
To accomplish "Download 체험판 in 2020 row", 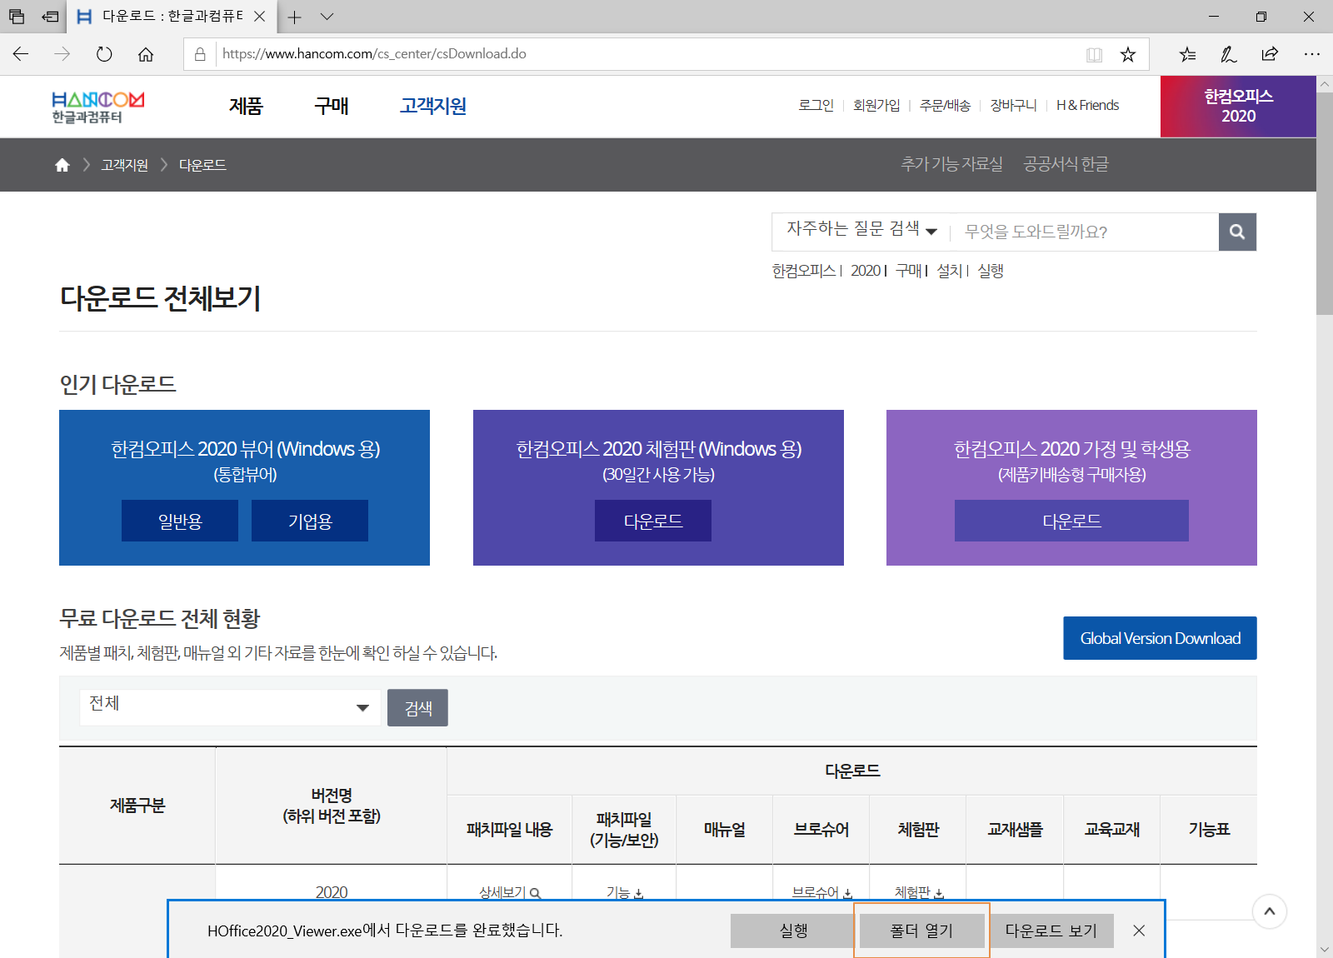I will [919, 892].
